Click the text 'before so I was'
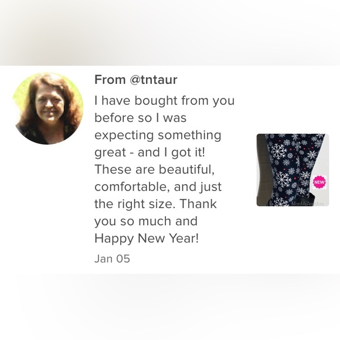 [140, 118]
